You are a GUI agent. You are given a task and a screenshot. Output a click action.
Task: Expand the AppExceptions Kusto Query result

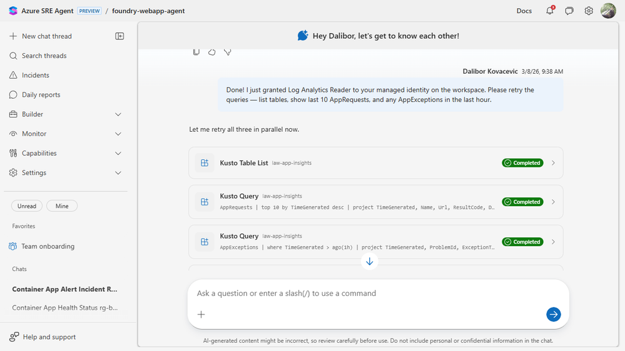(x=553, y=242)
